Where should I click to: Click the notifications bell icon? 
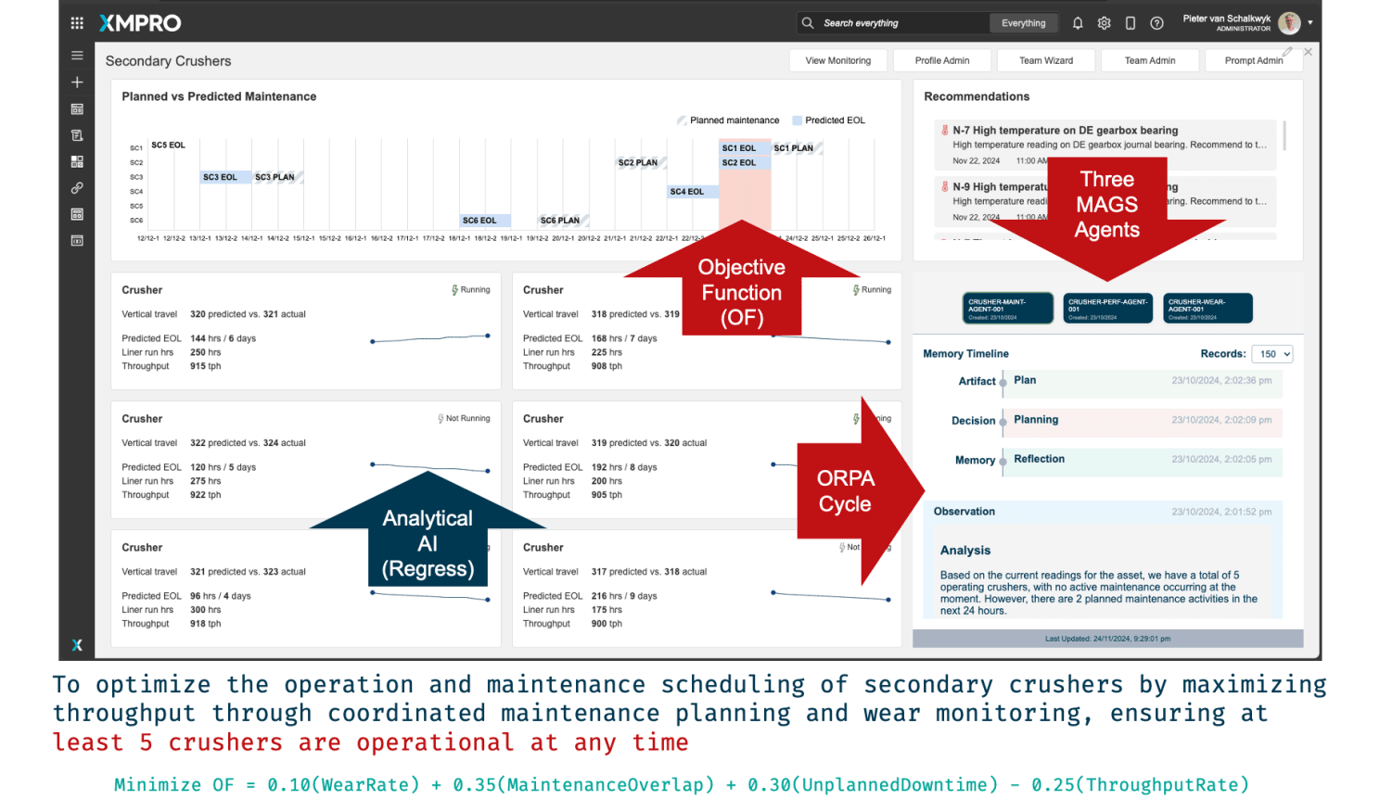coord(1078,23)
